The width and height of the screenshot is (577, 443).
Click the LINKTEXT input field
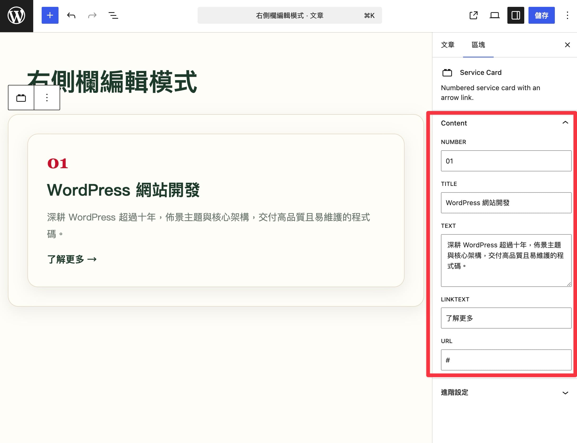[x=506, y=318]
